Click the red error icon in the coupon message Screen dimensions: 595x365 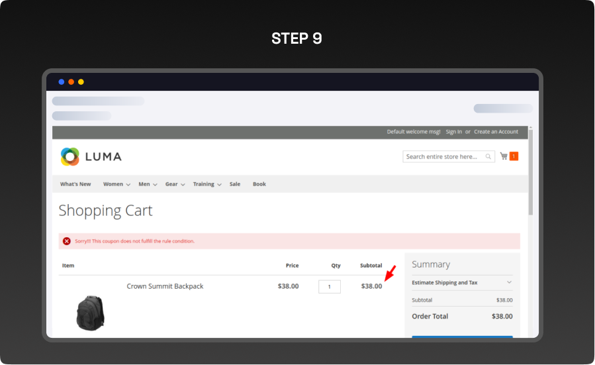tap(67, 241)
